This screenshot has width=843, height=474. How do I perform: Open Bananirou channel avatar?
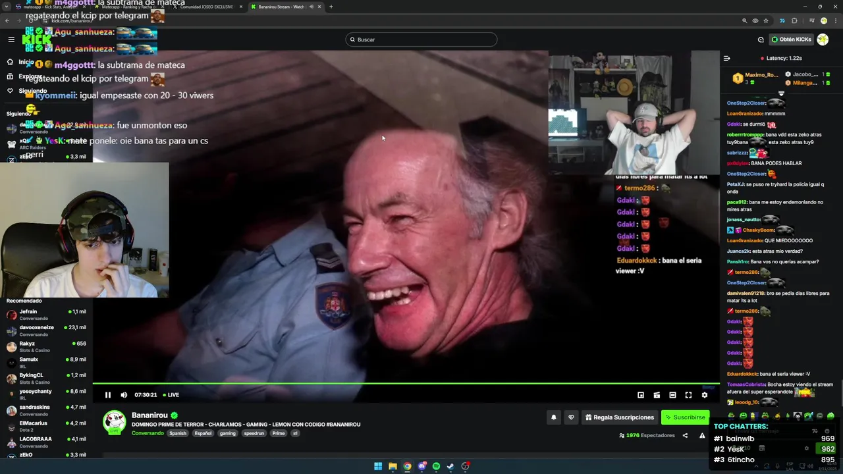click(115, 423)
